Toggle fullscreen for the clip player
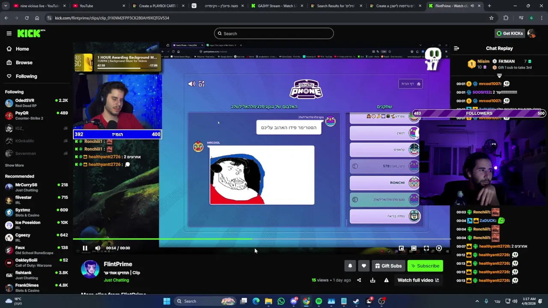This screenshot has width=548, height=308. 426,248
